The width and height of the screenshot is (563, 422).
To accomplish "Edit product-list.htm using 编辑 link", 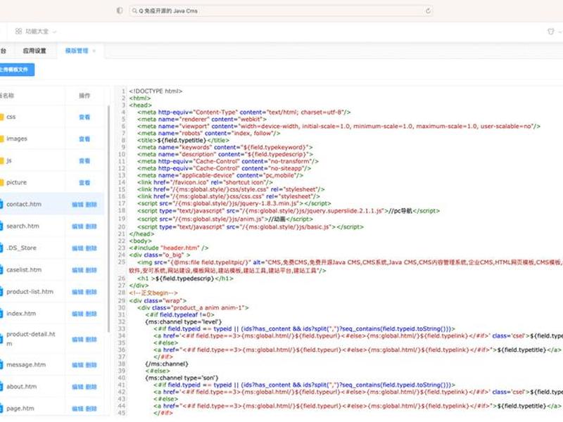I will [77, 292].
